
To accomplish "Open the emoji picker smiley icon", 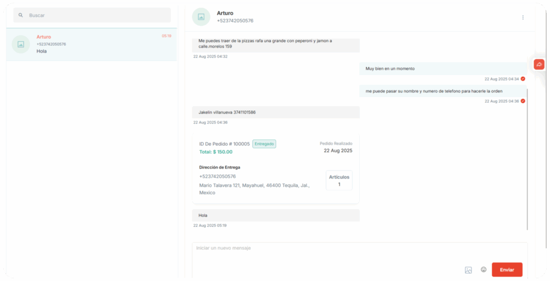I will (483, 269).
